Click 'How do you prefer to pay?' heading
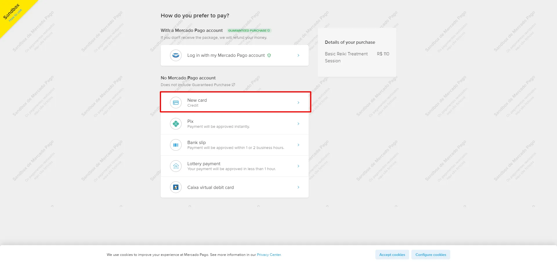The image size is (557, 264). (x=195, y=16)
